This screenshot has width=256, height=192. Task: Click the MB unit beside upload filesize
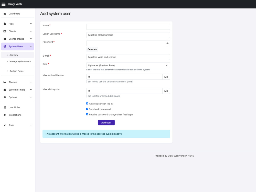(166, 77)
